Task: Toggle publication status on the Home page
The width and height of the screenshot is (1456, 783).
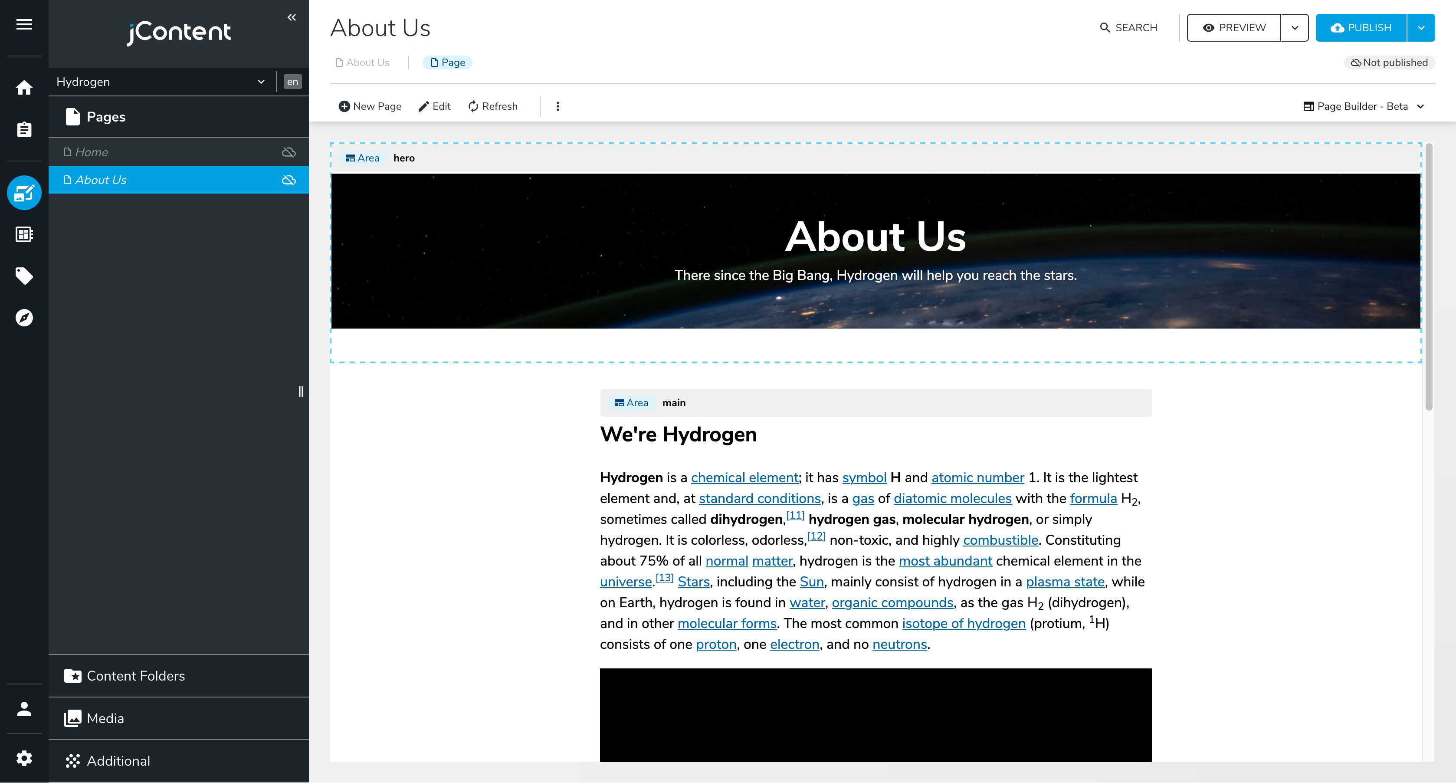Action: [x=289, y=151]
